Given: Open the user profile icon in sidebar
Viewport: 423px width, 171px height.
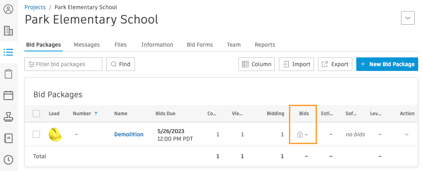Looking at the screenshot, I should pos(8,9).
